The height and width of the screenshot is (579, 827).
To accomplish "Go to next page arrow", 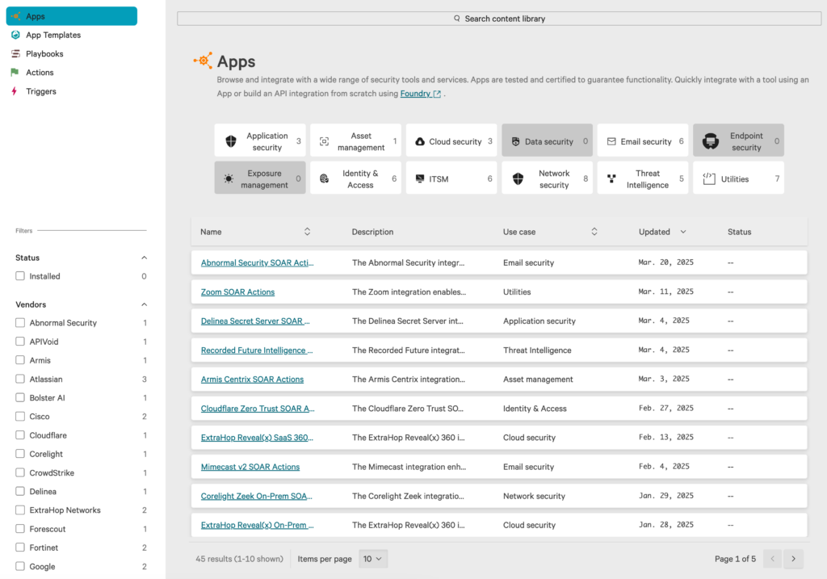I will (x=793, y=559).
